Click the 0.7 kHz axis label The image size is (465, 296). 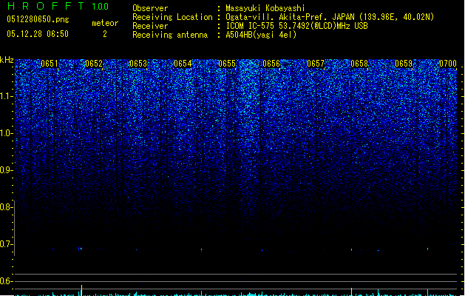tap(6, 244)
